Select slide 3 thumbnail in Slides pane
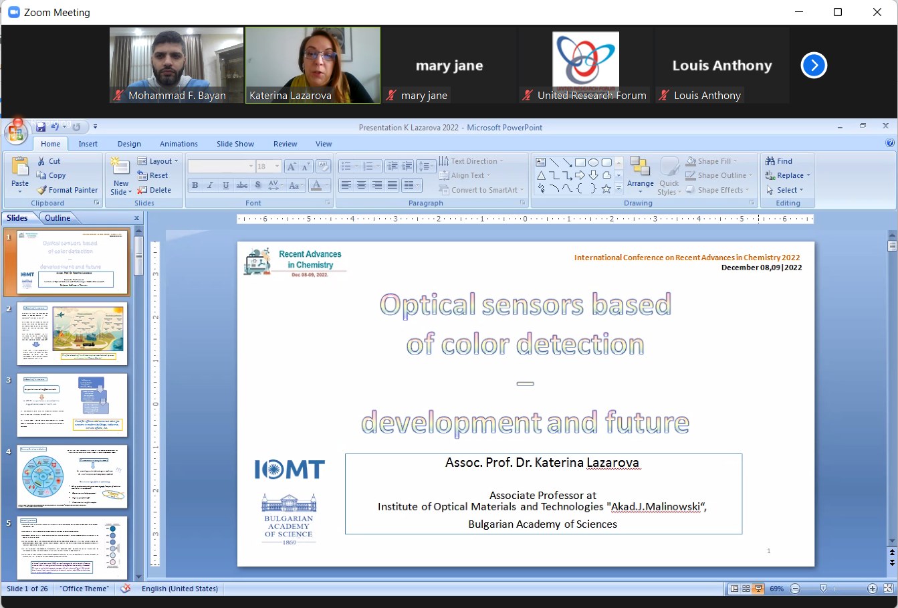898x608 pixels. point(72,405)
